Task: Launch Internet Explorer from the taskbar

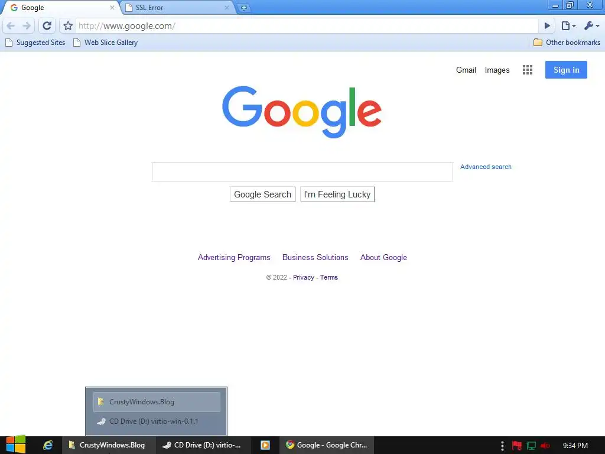Action: [x=47, y=445]
